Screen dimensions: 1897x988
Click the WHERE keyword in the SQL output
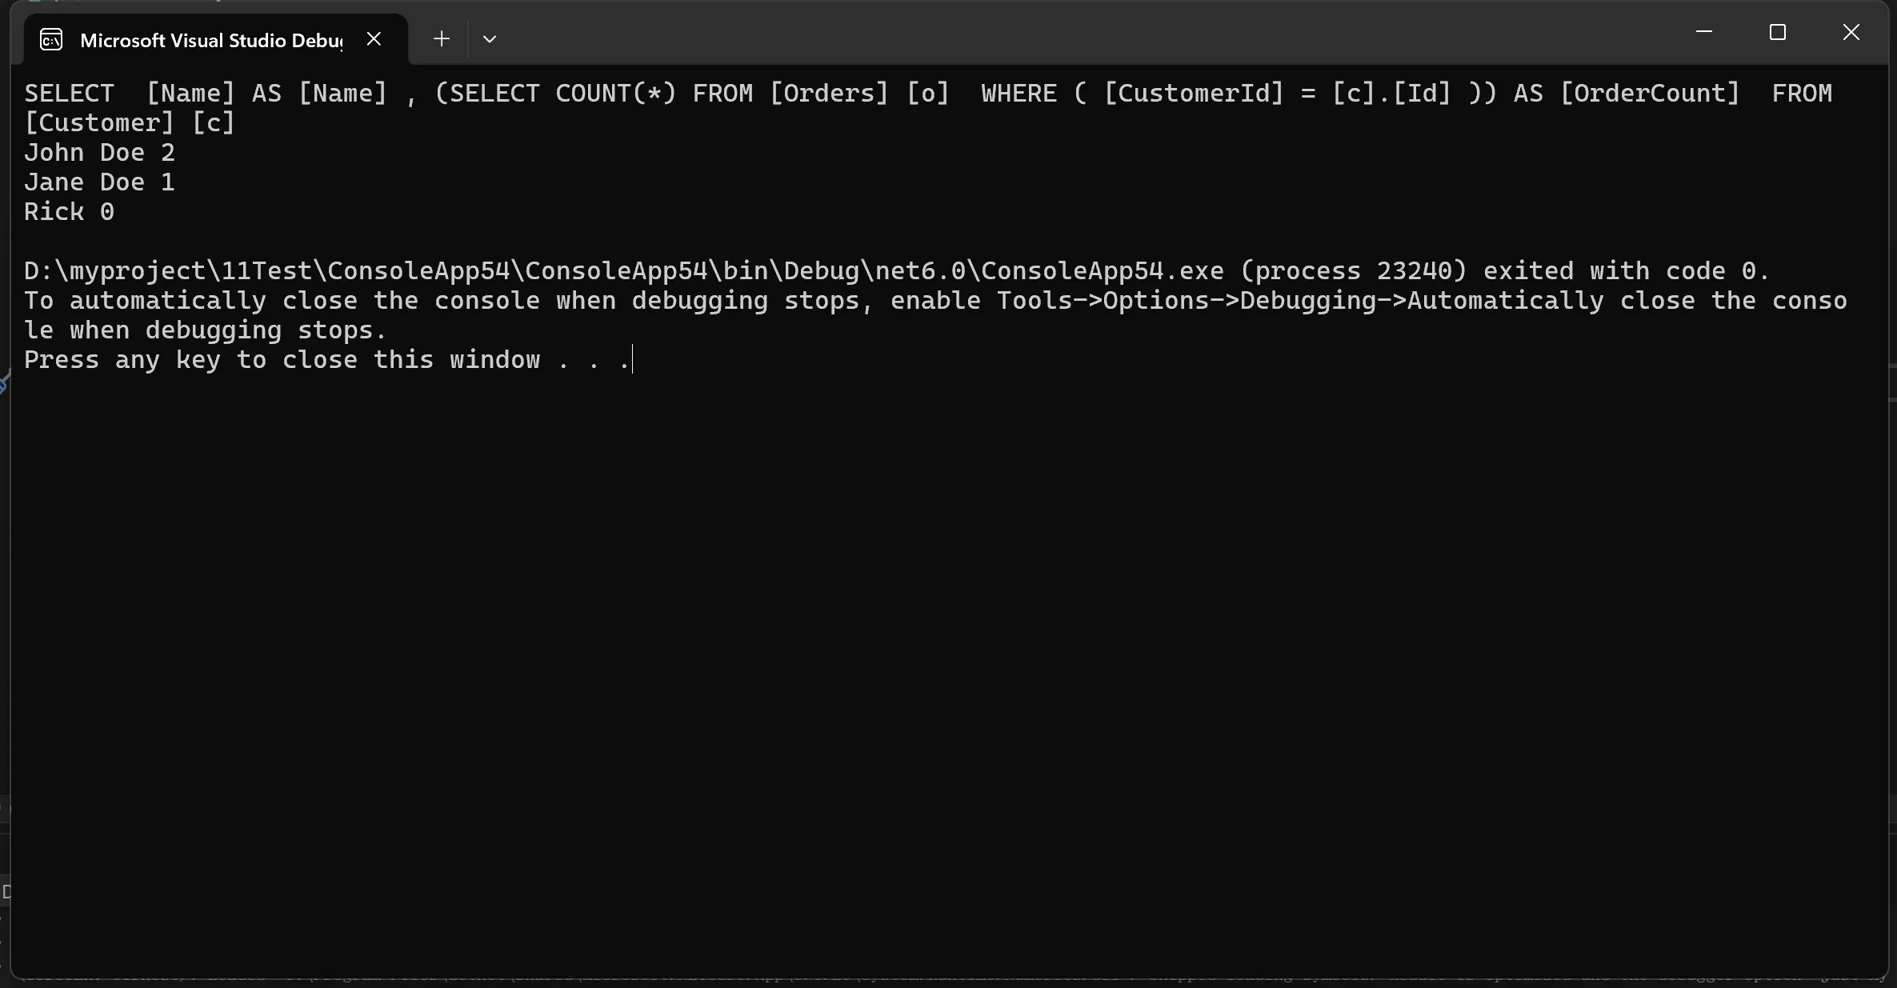pos(1019,93)
